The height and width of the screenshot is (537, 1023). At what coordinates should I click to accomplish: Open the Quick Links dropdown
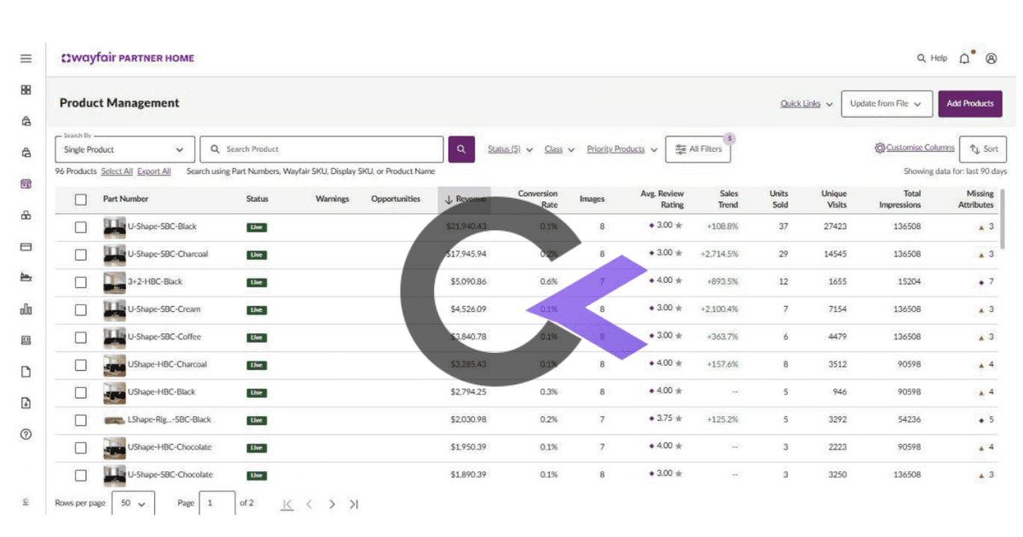pyautogui.click(x=806, y=104)
